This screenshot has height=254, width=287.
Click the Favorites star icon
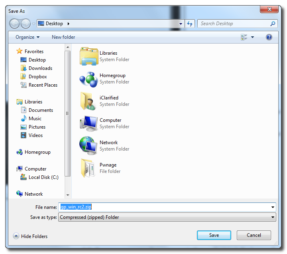(20, 51)
